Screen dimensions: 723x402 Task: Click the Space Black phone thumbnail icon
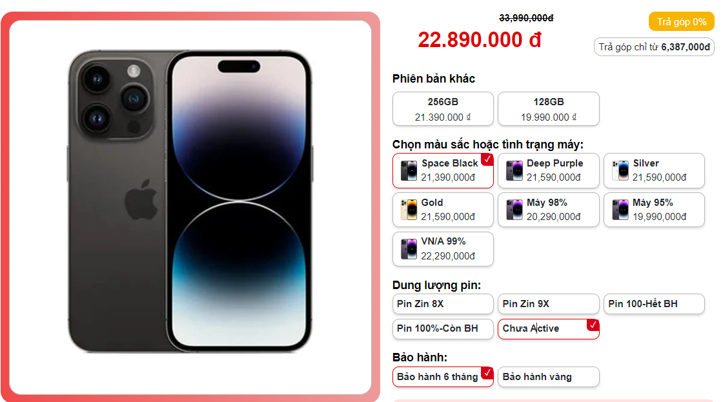(x=409, y=170)
